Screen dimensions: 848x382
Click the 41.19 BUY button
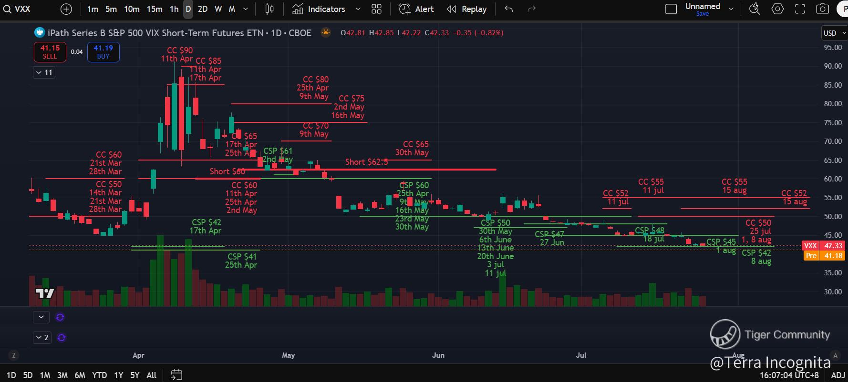pos(103,52)
